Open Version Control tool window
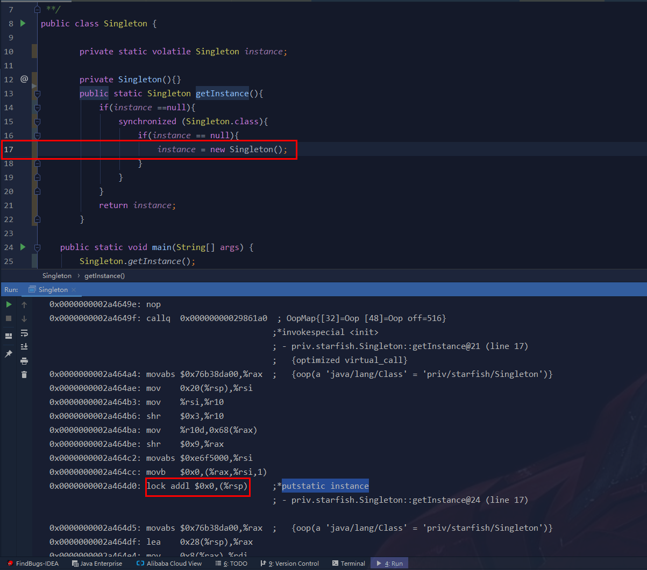Viewport: 647px width, 570px height. pos(289,564)
